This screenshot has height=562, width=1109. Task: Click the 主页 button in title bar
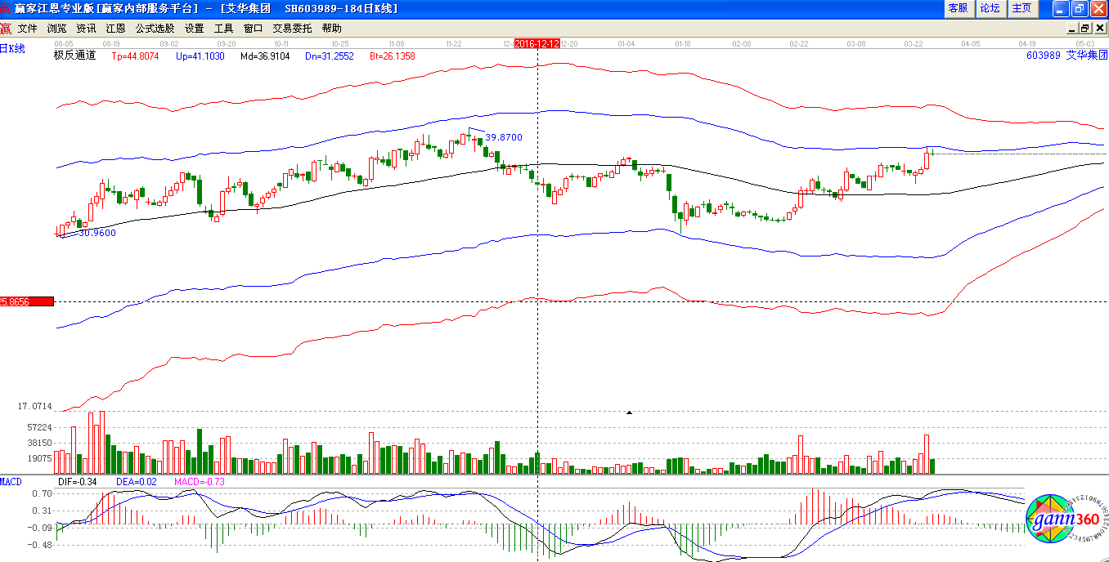click(1021, 8)
